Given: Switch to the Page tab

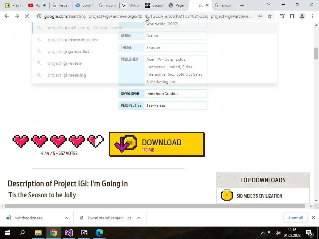Looking at the screenshot, I should click(x=177, y=5).
